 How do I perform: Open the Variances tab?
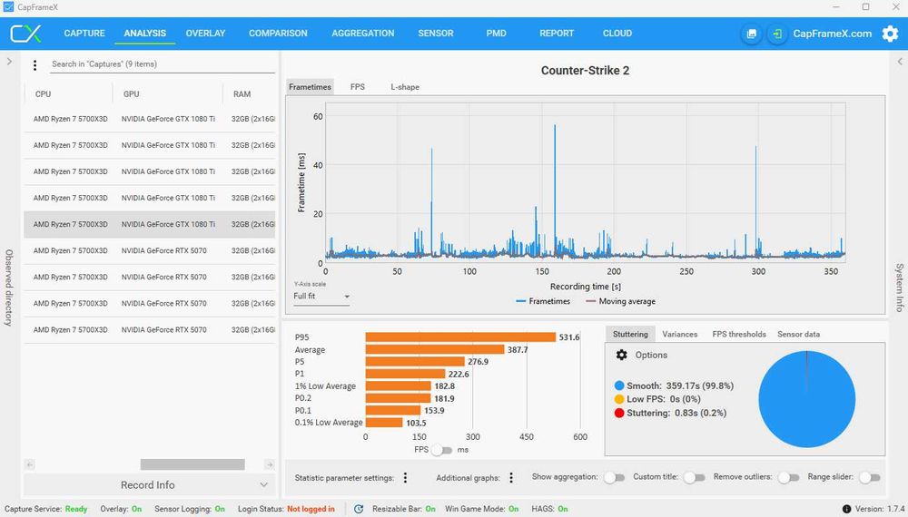point(680,335)
